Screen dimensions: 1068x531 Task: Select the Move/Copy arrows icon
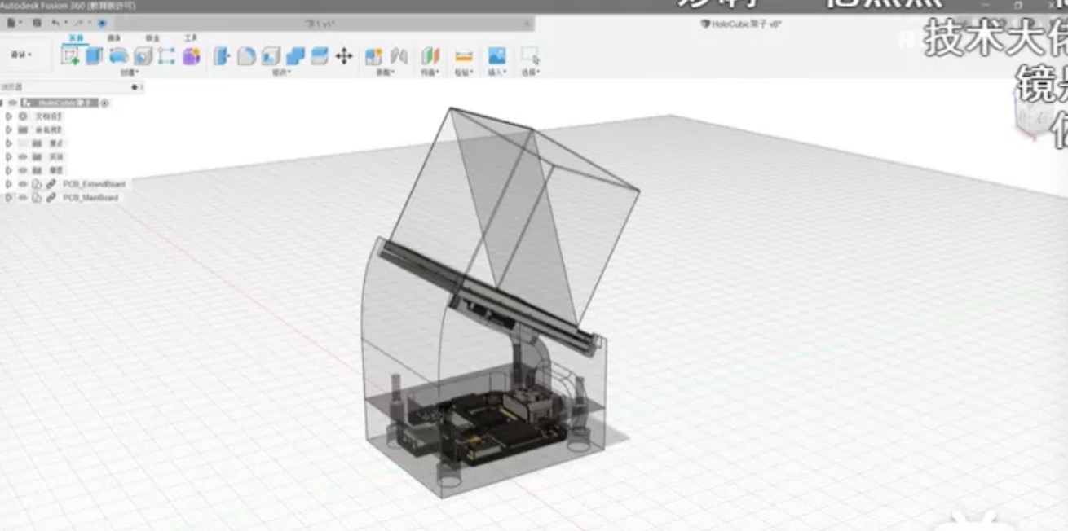[344, 56]
